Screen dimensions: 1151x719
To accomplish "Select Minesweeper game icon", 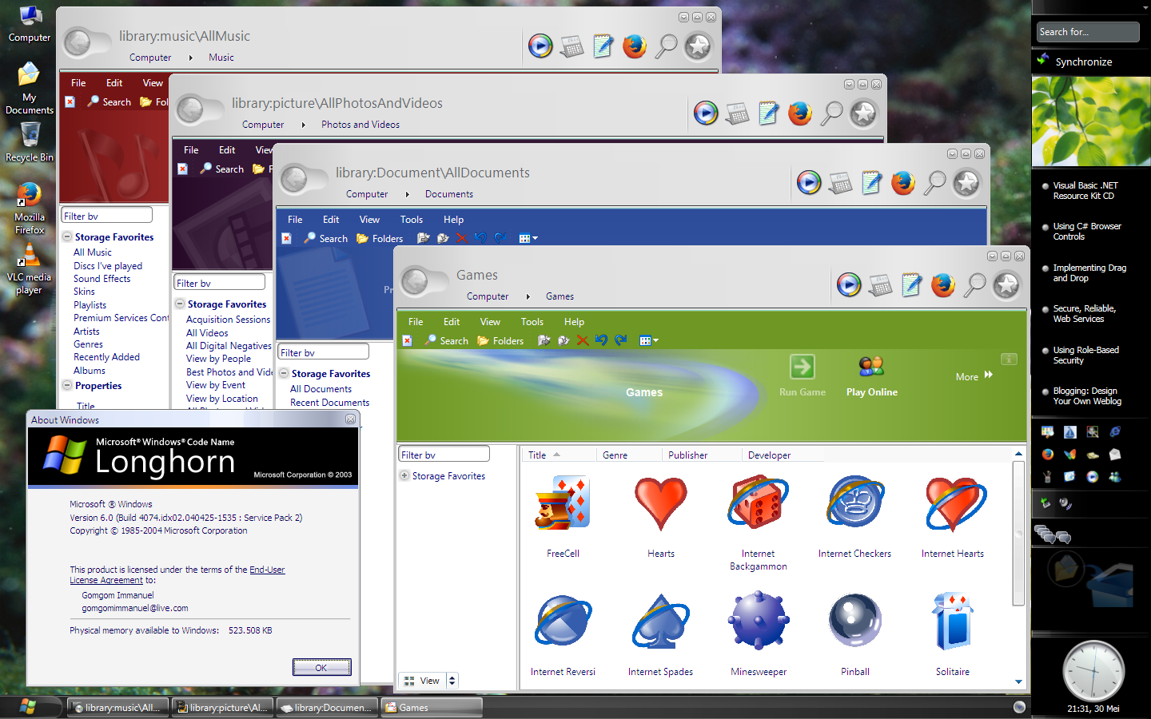I will [759, 620].
